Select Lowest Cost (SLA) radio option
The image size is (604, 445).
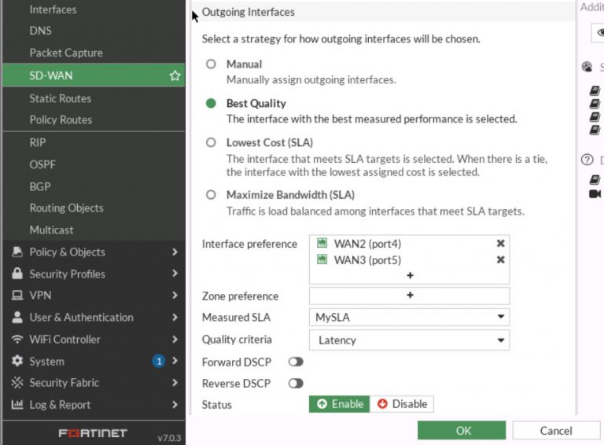[211, 143]
